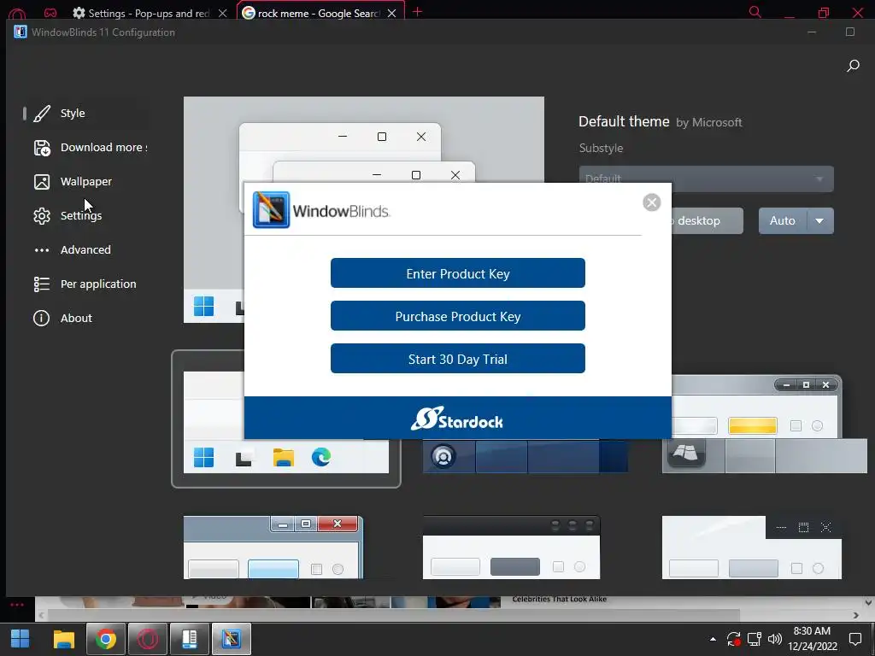The image size is (875, 656).
Task: Click the volume speaker tray icon
Action: (774, 639)
